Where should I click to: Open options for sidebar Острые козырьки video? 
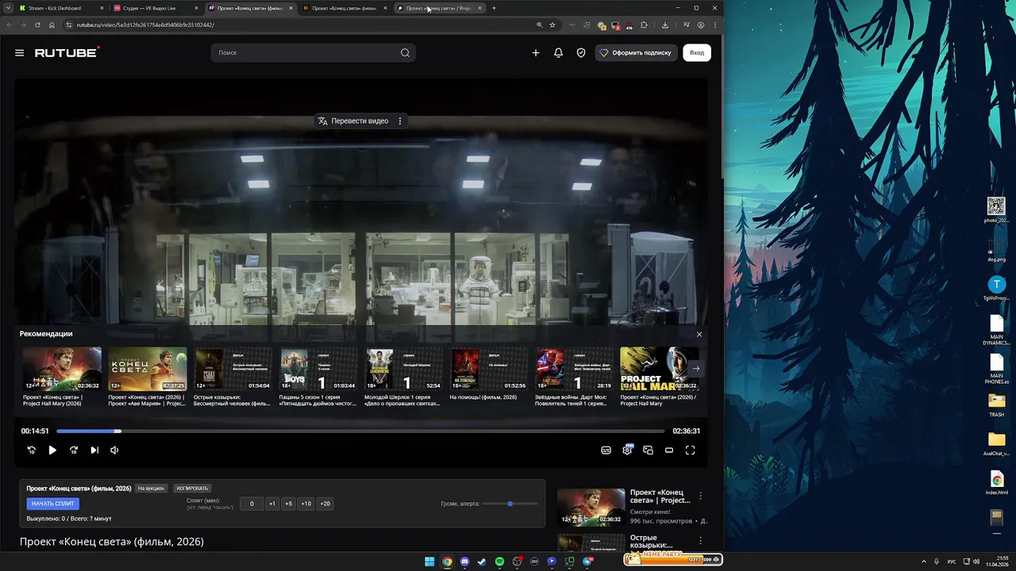(x=700, y=542)
